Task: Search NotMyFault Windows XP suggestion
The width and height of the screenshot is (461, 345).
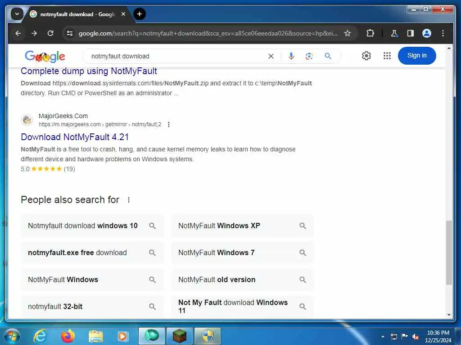Action: tap(242, 226)
